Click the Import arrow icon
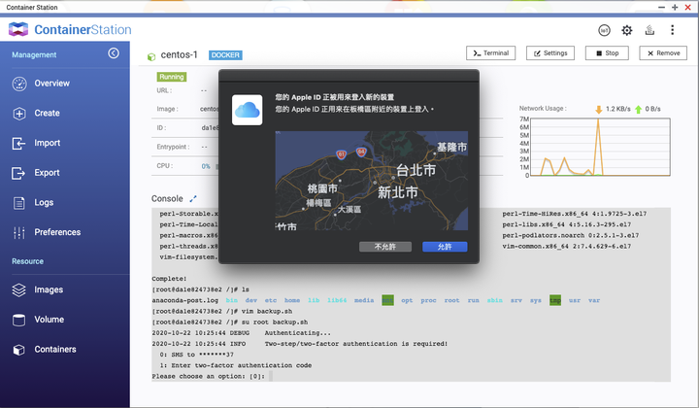This screenshot has height=408, width=699. coord(18,143)
